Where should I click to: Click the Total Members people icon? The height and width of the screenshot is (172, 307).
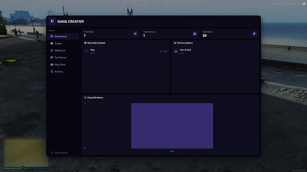pyautogui.click(x=194, y=34)
